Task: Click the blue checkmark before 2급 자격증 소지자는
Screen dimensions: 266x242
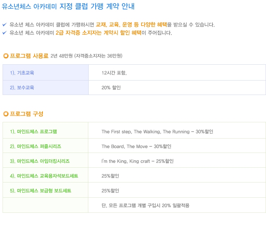Action: [4, 33]
